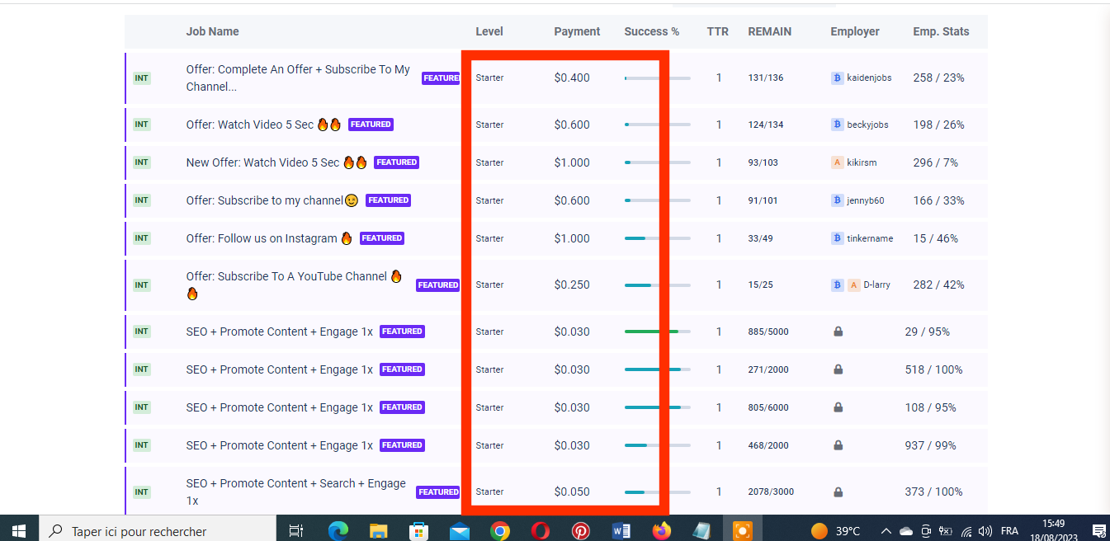
Task: Sort by the TTR column header
Action: tap(717, 31)
